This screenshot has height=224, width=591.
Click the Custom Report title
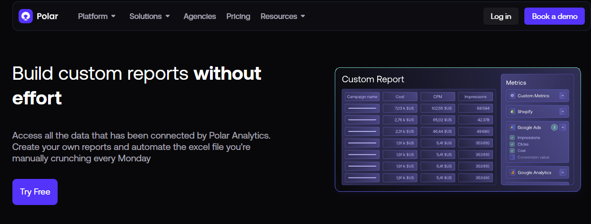[373, 79]
